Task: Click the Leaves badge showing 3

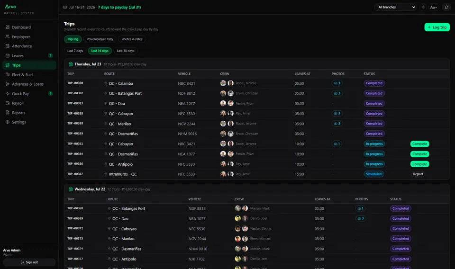Action: [50, 56]
